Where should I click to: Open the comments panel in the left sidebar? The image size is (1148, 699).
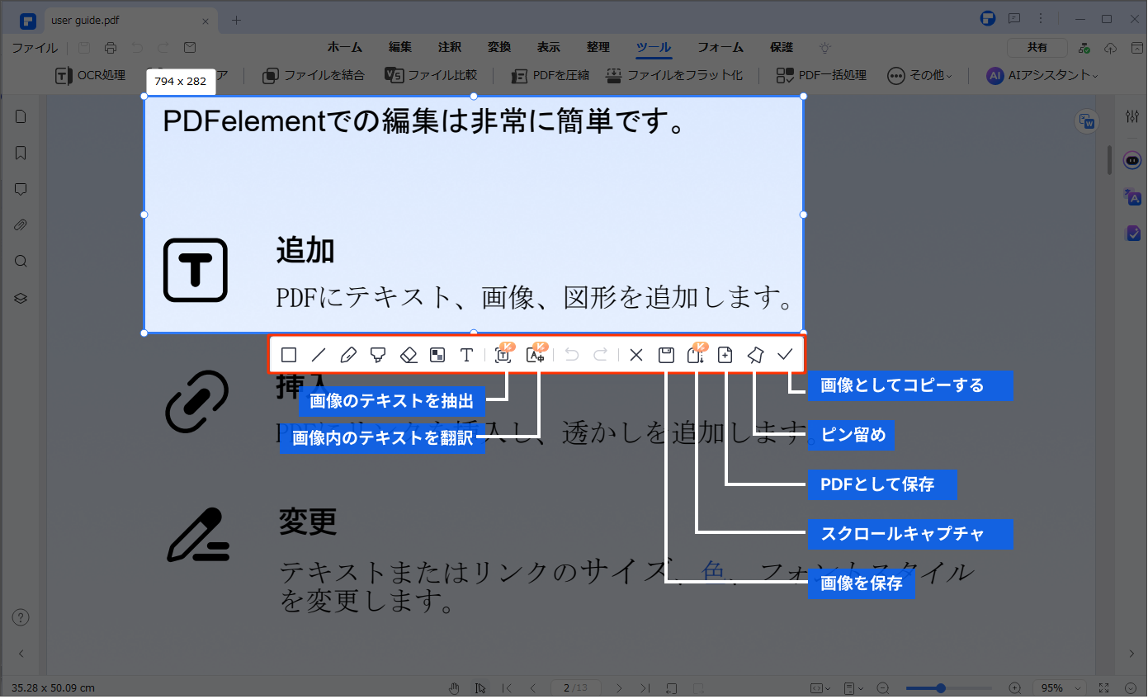click(21, 189)
